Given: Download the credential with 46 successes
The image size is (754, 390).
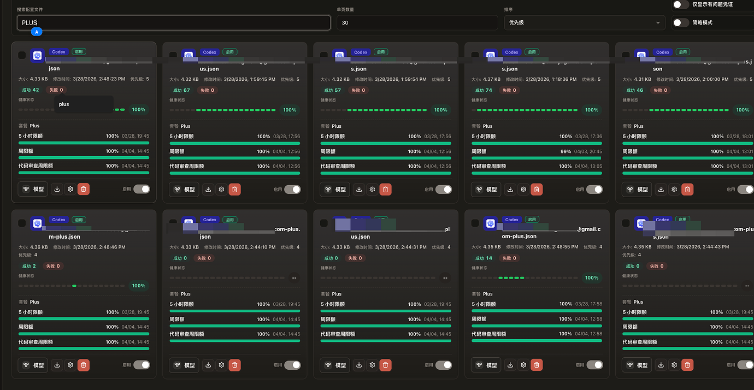Looking at the screenshot, I should point(661,190).
